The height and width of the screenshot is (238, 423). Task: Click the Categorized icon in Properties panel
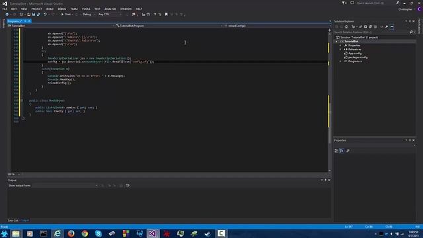click(x=336, y=151)
